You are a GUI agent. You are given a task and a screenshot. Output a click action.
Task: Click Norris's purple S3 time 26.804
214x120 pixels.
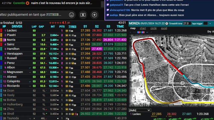pyautogui.click(x=108, y=40)
